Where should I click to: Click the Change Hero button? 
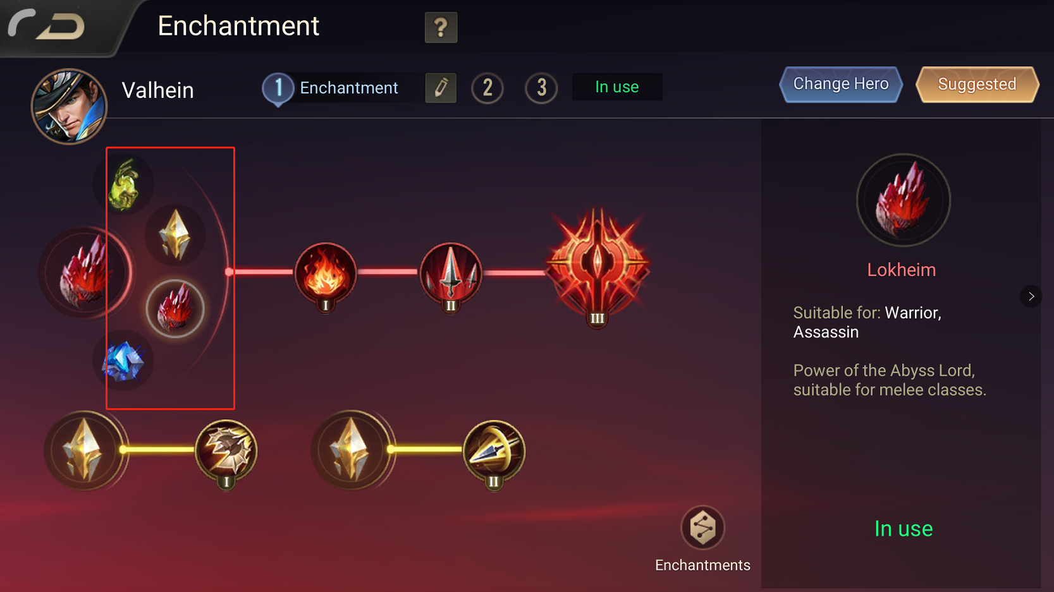tap(841, 84)
